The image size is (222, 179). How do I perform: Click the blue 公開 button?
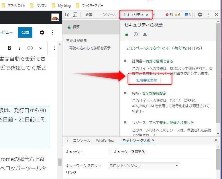25,32
